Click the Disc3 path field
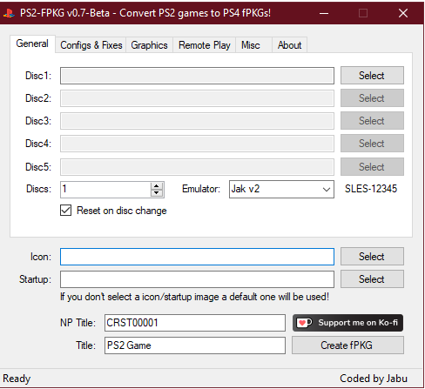This screenshot has height=389, width=425. pyautogui.click(x=197, y=121)
